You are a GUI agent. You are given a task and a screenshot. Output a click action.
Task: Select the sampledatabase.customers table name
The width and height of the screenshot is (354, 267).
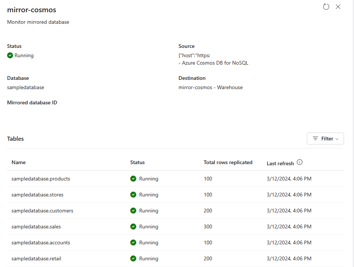42,211
